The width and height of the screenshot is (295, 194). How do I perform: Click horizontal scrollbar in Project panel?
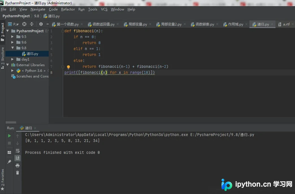11,122
